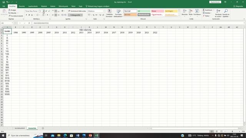Expand the cell styles gallery
This screenshot has height=138, width=246.
tap(179, 15)
